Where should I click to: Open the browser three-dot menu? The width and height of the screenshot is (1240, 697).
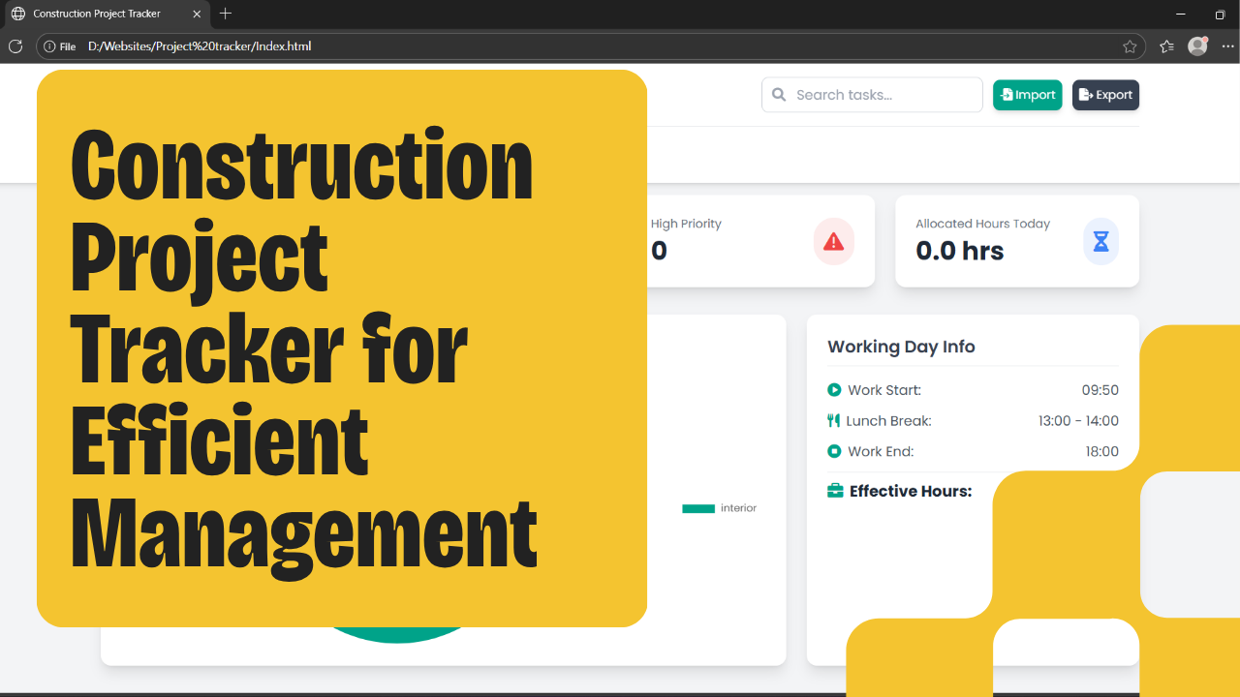(1227, 45)
